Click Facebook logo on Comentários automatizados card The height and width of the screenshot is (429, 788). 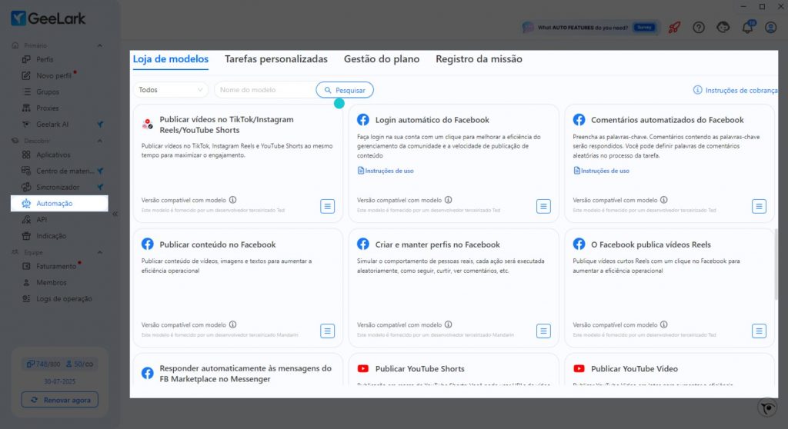579,120
